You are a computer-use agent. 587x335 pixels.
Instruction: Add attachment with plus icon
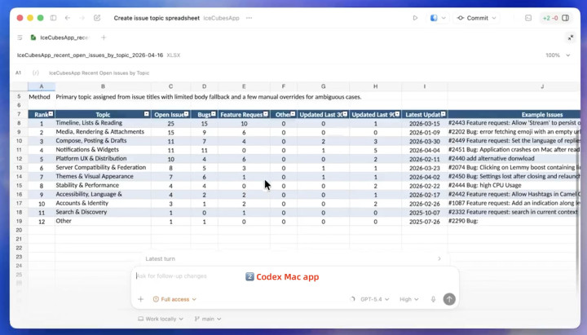(141, 299)
